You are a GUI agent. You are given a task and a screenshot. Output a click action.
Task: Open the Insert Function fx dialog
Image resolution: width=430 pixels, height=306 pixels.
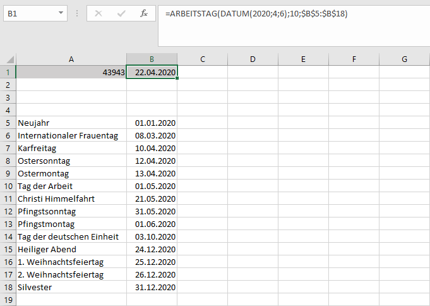click(x=144, y=13)
